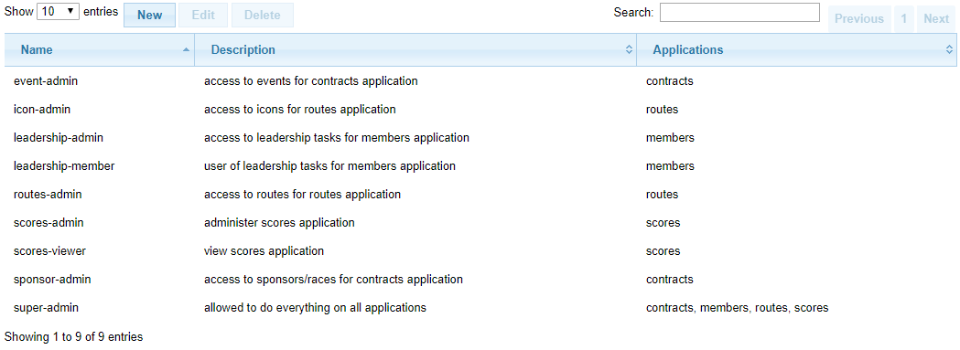The height and width of the screenshot is (350, 960).
Task: Click 'members' in the leadership-admin row
Action: click(671, 138)
